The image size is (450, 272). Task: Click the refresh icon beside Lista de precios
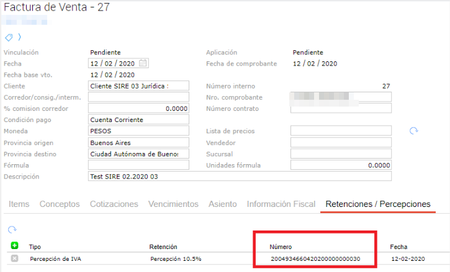tap(413, 131)
